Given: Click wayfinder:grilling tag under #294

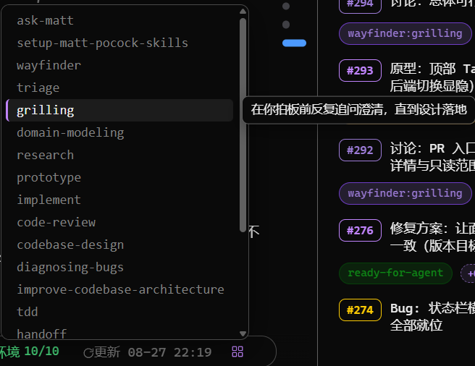Looking at the screenshot, I should click(x=405, y=33).
